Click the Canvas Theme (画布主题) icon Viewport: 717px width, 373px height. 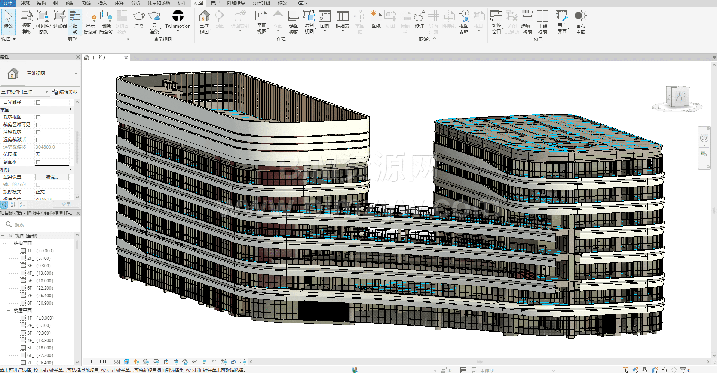(580, 22)
